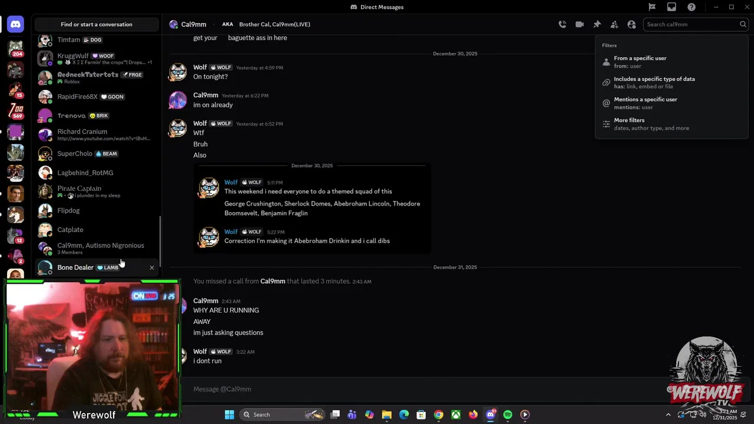Filter by includes a specific type of data

click(x=672, y=82)
